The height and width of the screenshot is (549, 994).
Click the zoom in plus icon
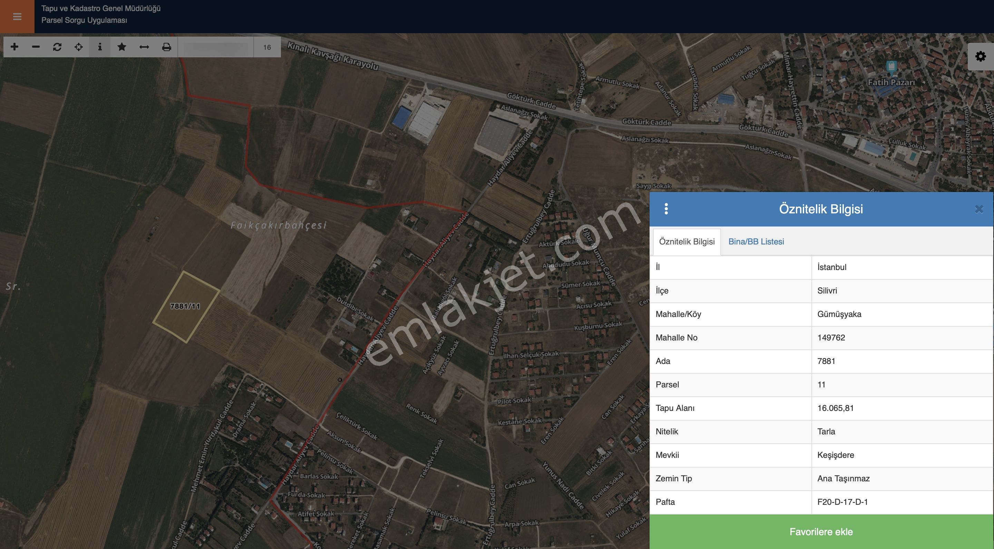click(14, 47)
